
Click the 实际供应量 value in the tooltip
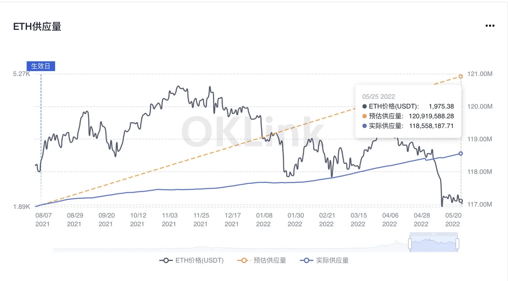(431, 126)
